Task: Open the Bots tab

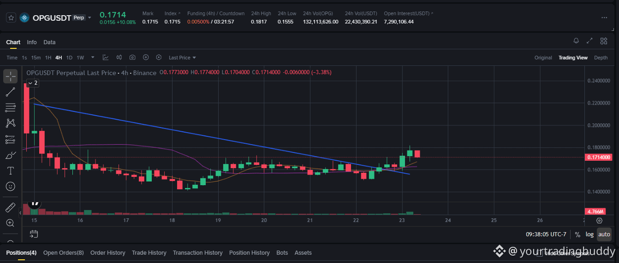Action: coord(282,252)
